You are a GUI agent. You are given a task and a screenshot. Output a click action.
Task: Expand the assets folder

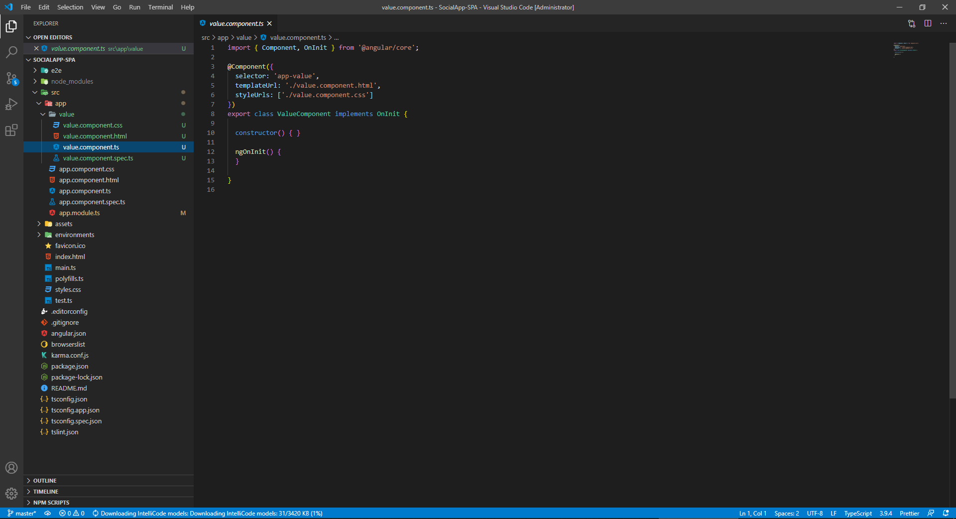[x=109, y=224]
